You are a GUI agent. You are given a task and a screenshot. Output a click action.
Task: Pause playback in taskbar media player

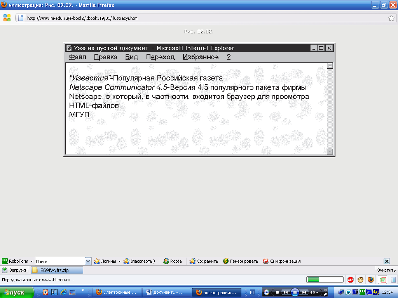(295, 293)
